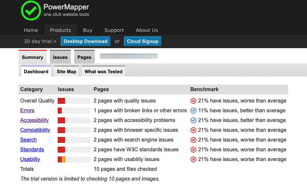This screenshot has width=307, height=190.
Task: Click '2 pages have W3C standards issues'
Action: click(136, 150)
